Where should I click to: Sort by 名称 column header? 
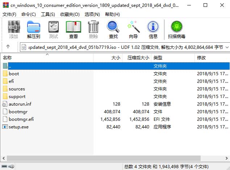point(47,58)
